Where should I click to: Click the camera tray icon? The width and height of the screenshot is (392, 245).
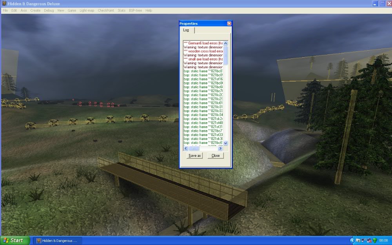pyautogui.click(x=358, y=241)
